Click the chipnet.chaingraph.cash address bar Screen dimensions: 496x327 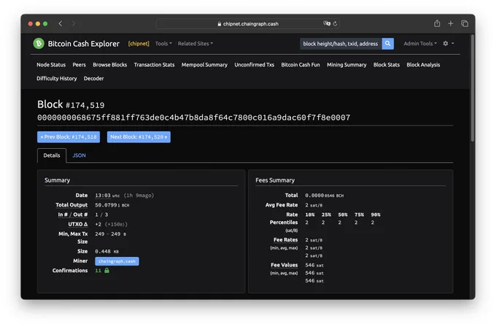[x=248, y=24]
